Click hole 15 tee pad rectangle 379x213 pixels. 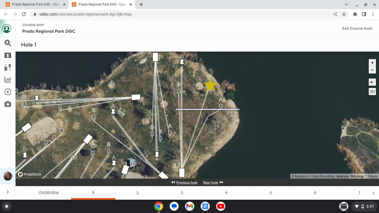(x=88, y=139)
